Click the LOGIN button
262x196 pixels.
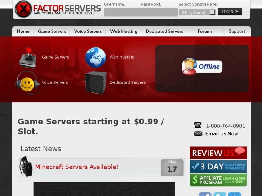click(x=230, y=12)
